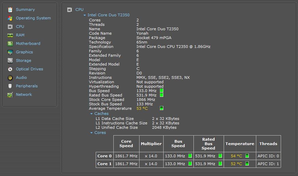Click the Stock Bus Speed value 133 MHz

pos(145,104)
